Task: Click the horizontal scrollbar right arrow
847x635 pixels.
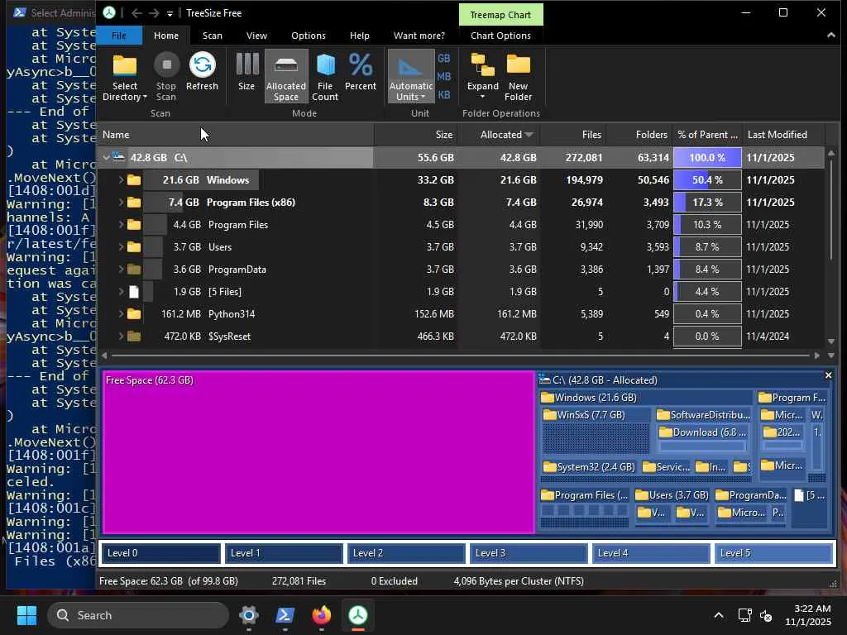Action: [x=816, y=356]
